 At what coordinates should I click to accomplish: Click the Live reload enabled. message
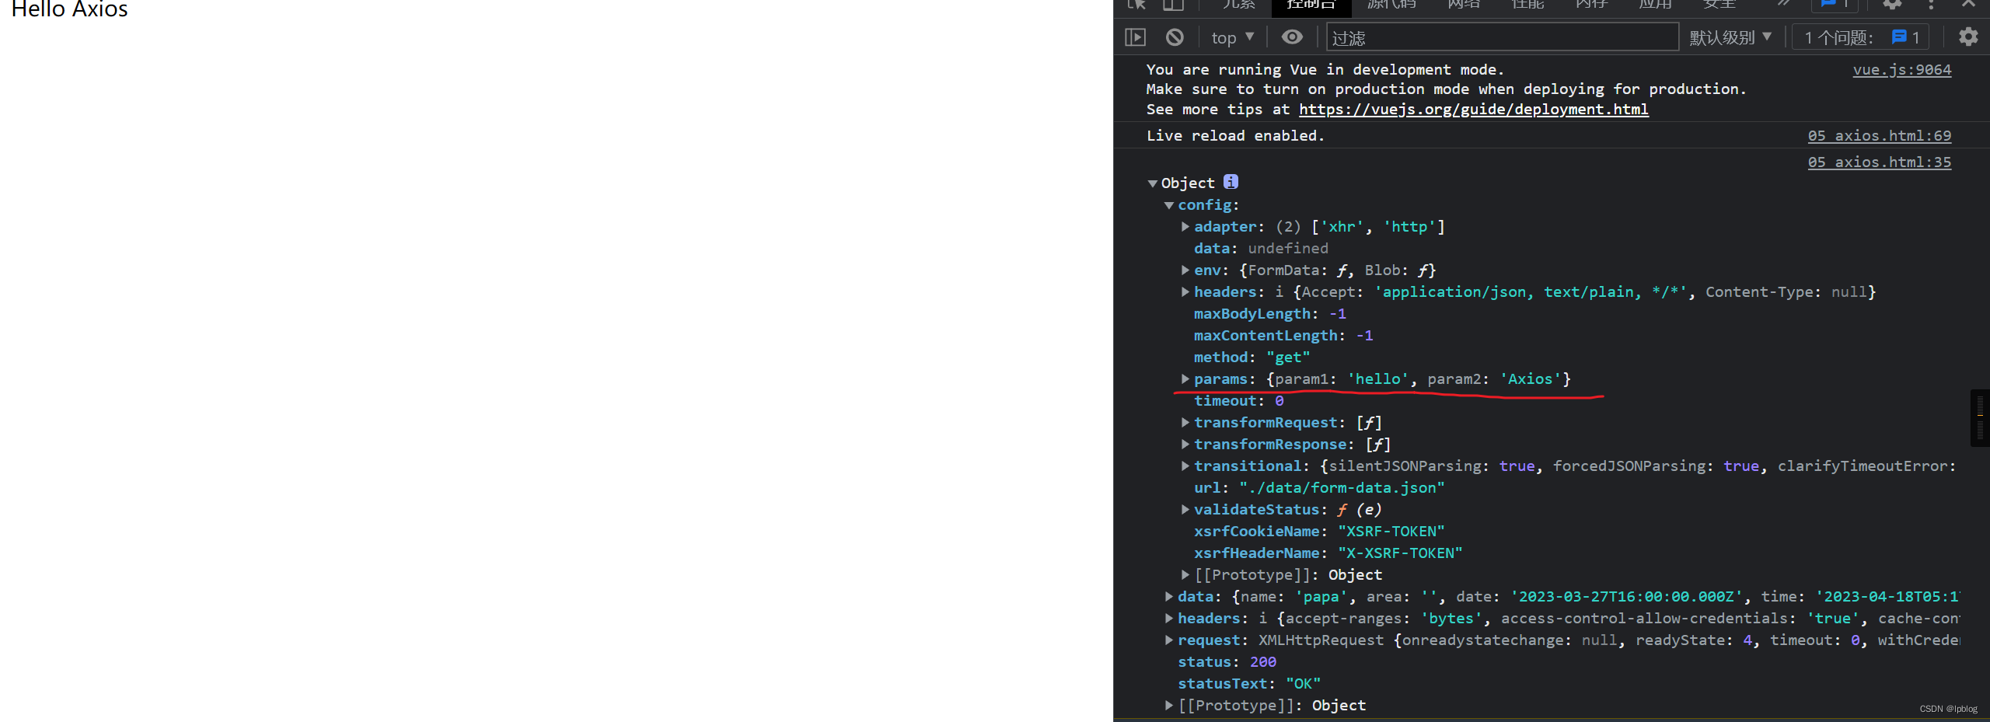click(x=1235, y=135)
